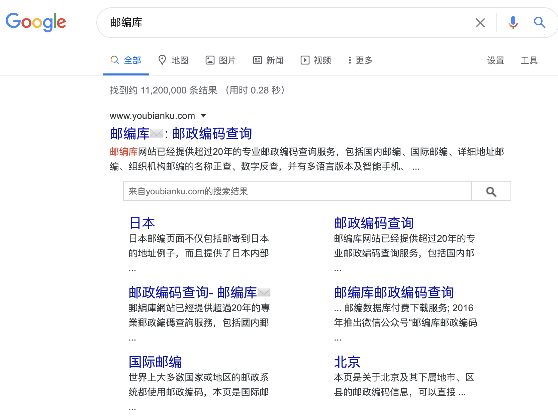Image resolution: width=558 pixels, height=420 pixels.
Task: Select the 全部 tab
Action: tap(126, 60)
